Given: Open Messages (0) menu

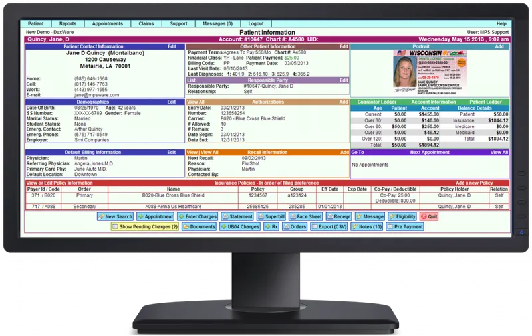Looking at the screenshot, I should pos(218,23).
